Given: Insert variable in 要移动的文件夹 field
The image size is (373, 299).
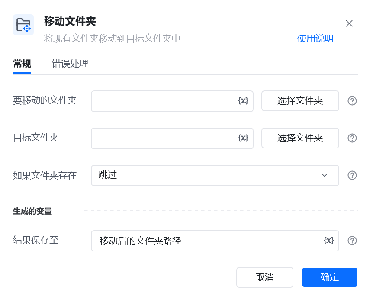Looking at the screenshot, I should click(243, 101).
